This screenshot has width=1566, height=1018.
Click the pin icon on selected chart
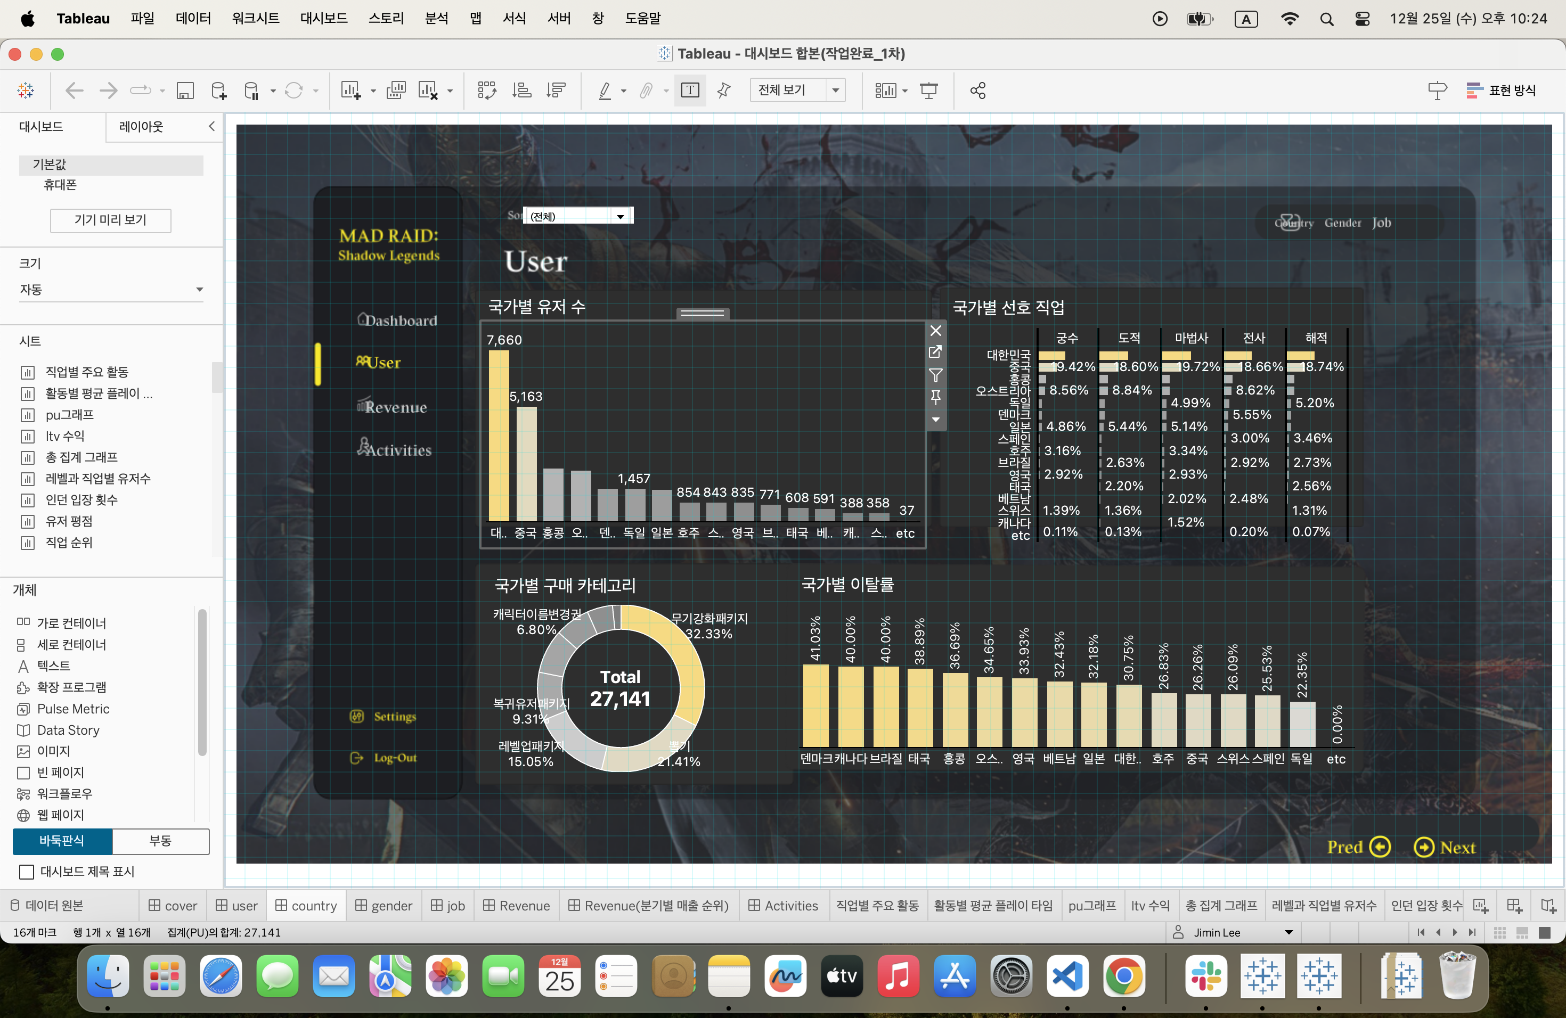point(935,397)
